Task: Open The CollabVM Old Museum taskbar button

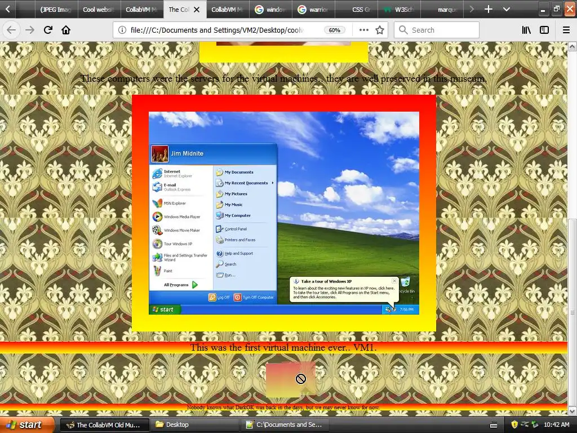Action: pos(104,425)
